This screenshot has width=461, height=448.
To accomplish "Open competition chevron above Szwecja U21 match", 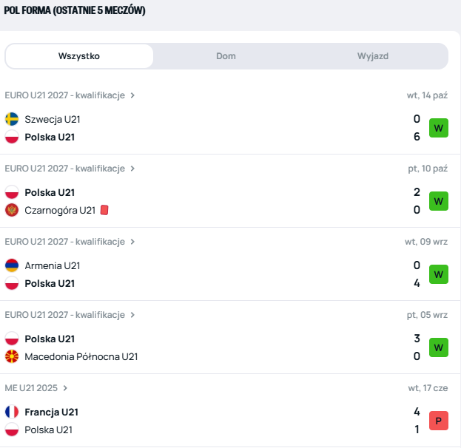I will (133, 95).
